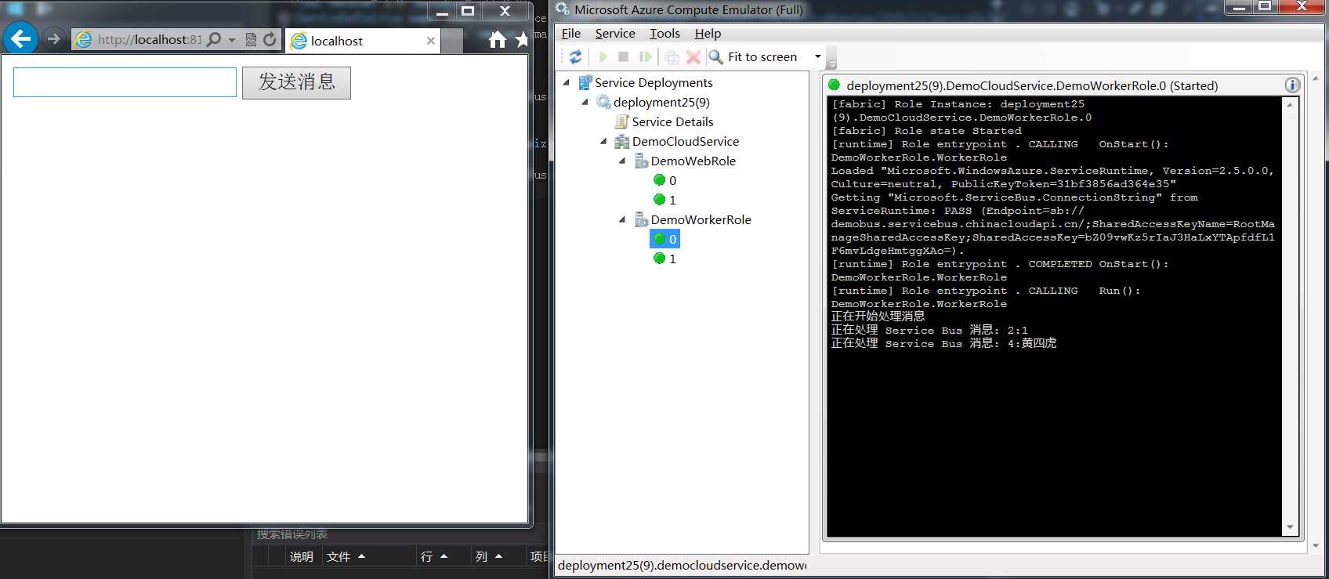The width and height of the screenshot is (1329, 579).
Task: Click the browser favorites star icon
Action: [522, 40]
